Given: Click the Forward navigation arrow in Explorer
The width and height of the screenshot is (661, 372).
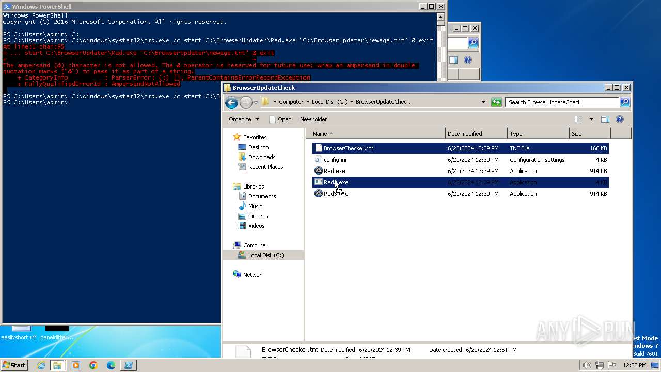Looking at the screenshot, I should coord(246,102).
